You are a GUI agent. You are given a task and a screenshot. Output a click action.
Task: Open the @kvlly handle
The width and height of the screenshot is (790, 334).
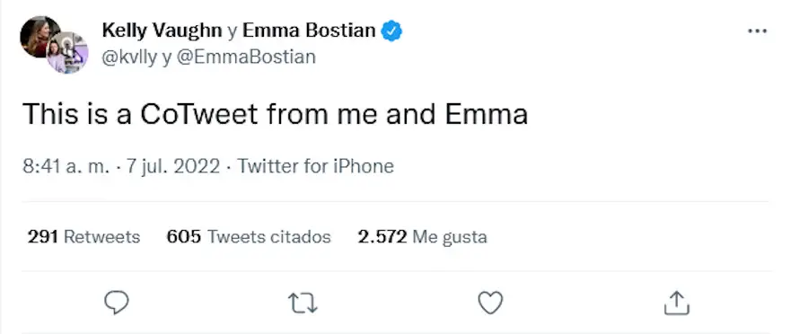[129, 57]
